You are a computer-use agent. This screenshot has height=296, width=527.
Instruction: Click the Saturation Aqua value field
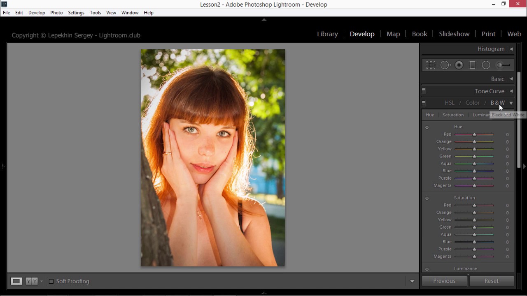click(x=507, y=235)
